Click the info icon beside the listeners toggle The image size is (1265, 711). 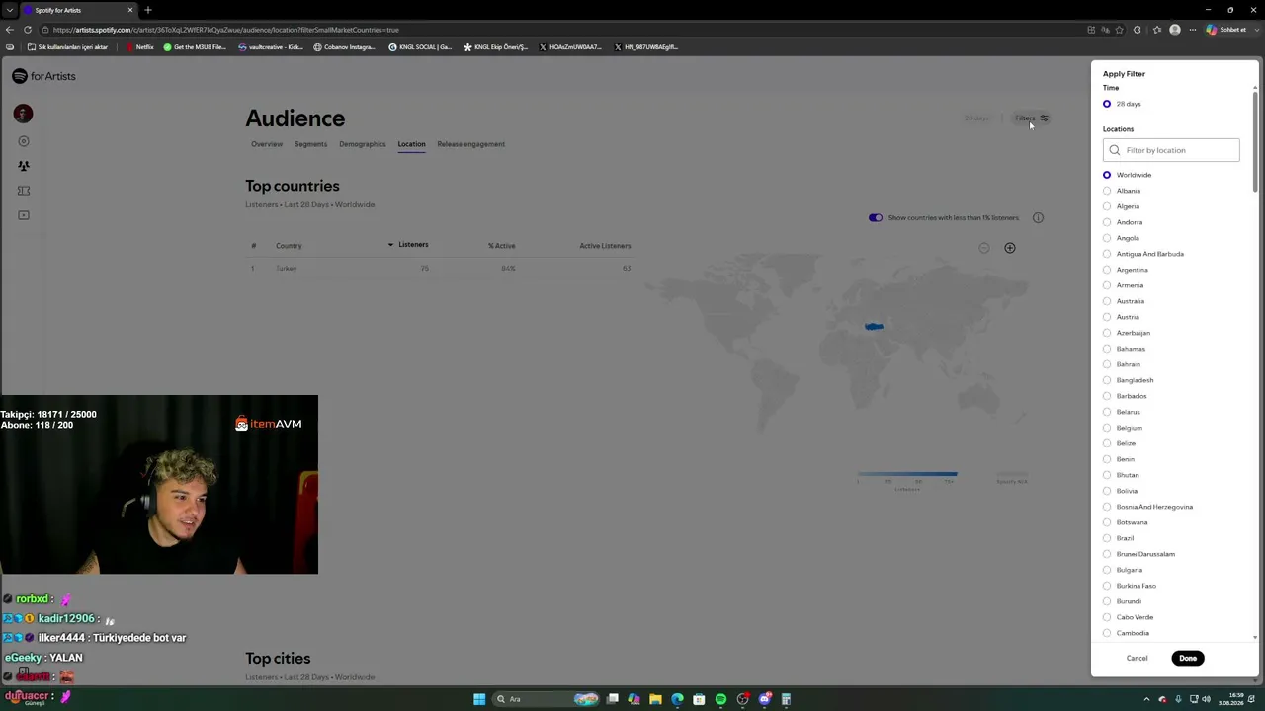[1038, 218]
